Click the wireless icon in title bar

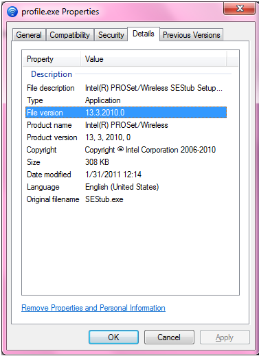(12, 12)
